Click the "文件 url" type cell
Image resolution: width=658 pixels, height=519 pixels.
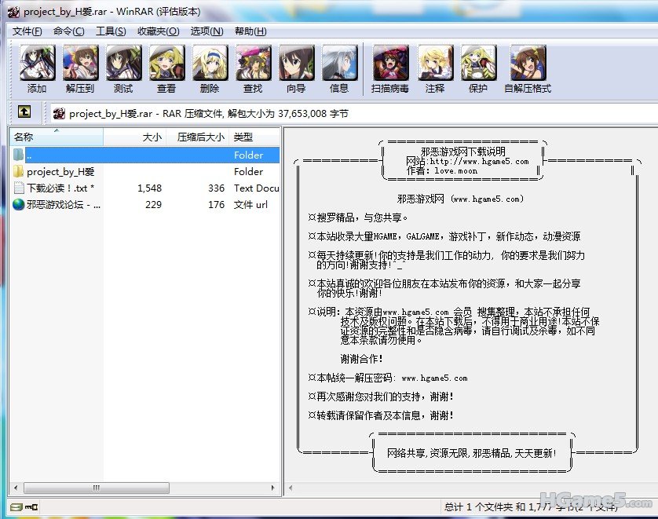point(250,204)
